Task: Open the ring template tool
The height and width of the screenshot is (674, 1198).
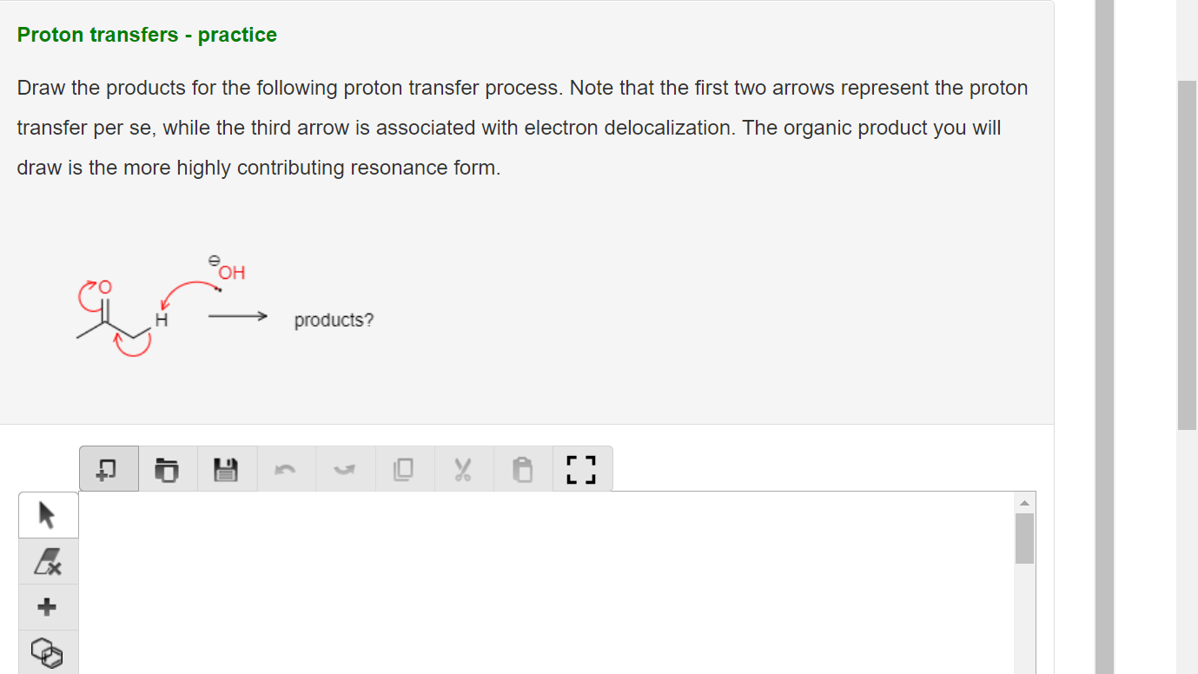Action: [48, 652]
